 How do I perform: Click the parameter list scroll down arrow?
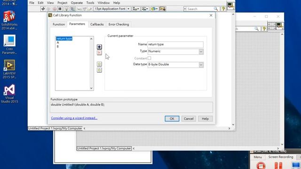click(91, 88)
